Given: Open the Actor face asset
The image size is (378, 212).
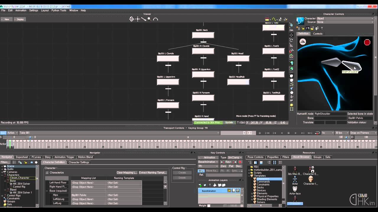Looking at the screenshot, I should click(295, 190).
